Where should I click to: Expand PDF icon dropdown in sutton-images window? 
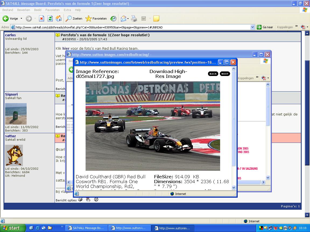268,78
